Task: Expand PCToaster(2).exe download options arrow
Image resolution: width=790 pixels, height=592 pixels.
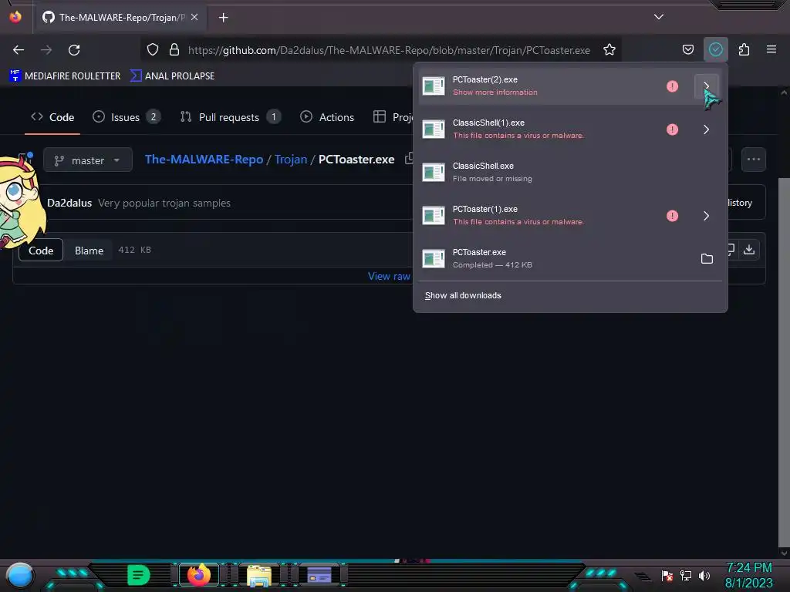Action: pyautogui.click(x=707, y=86)
